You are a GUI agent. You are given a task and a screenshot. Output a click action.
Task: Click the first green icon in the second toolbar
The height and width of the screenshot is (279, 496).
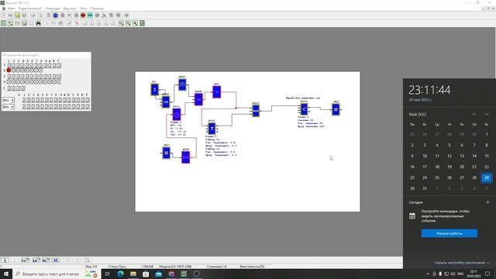[x=3, y=23]
